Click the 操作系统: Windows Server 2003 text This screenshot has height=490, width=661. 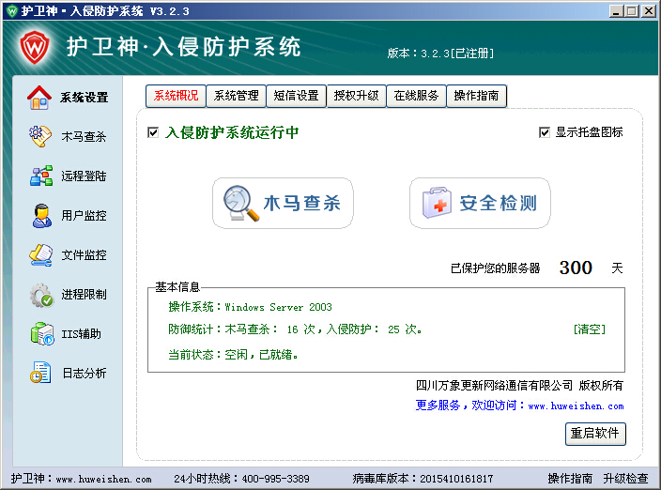click(250, 307)
